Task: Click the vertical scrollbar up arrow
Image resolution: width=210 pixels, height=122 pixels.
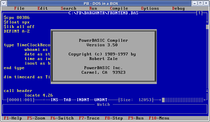Action: point(207,22)
